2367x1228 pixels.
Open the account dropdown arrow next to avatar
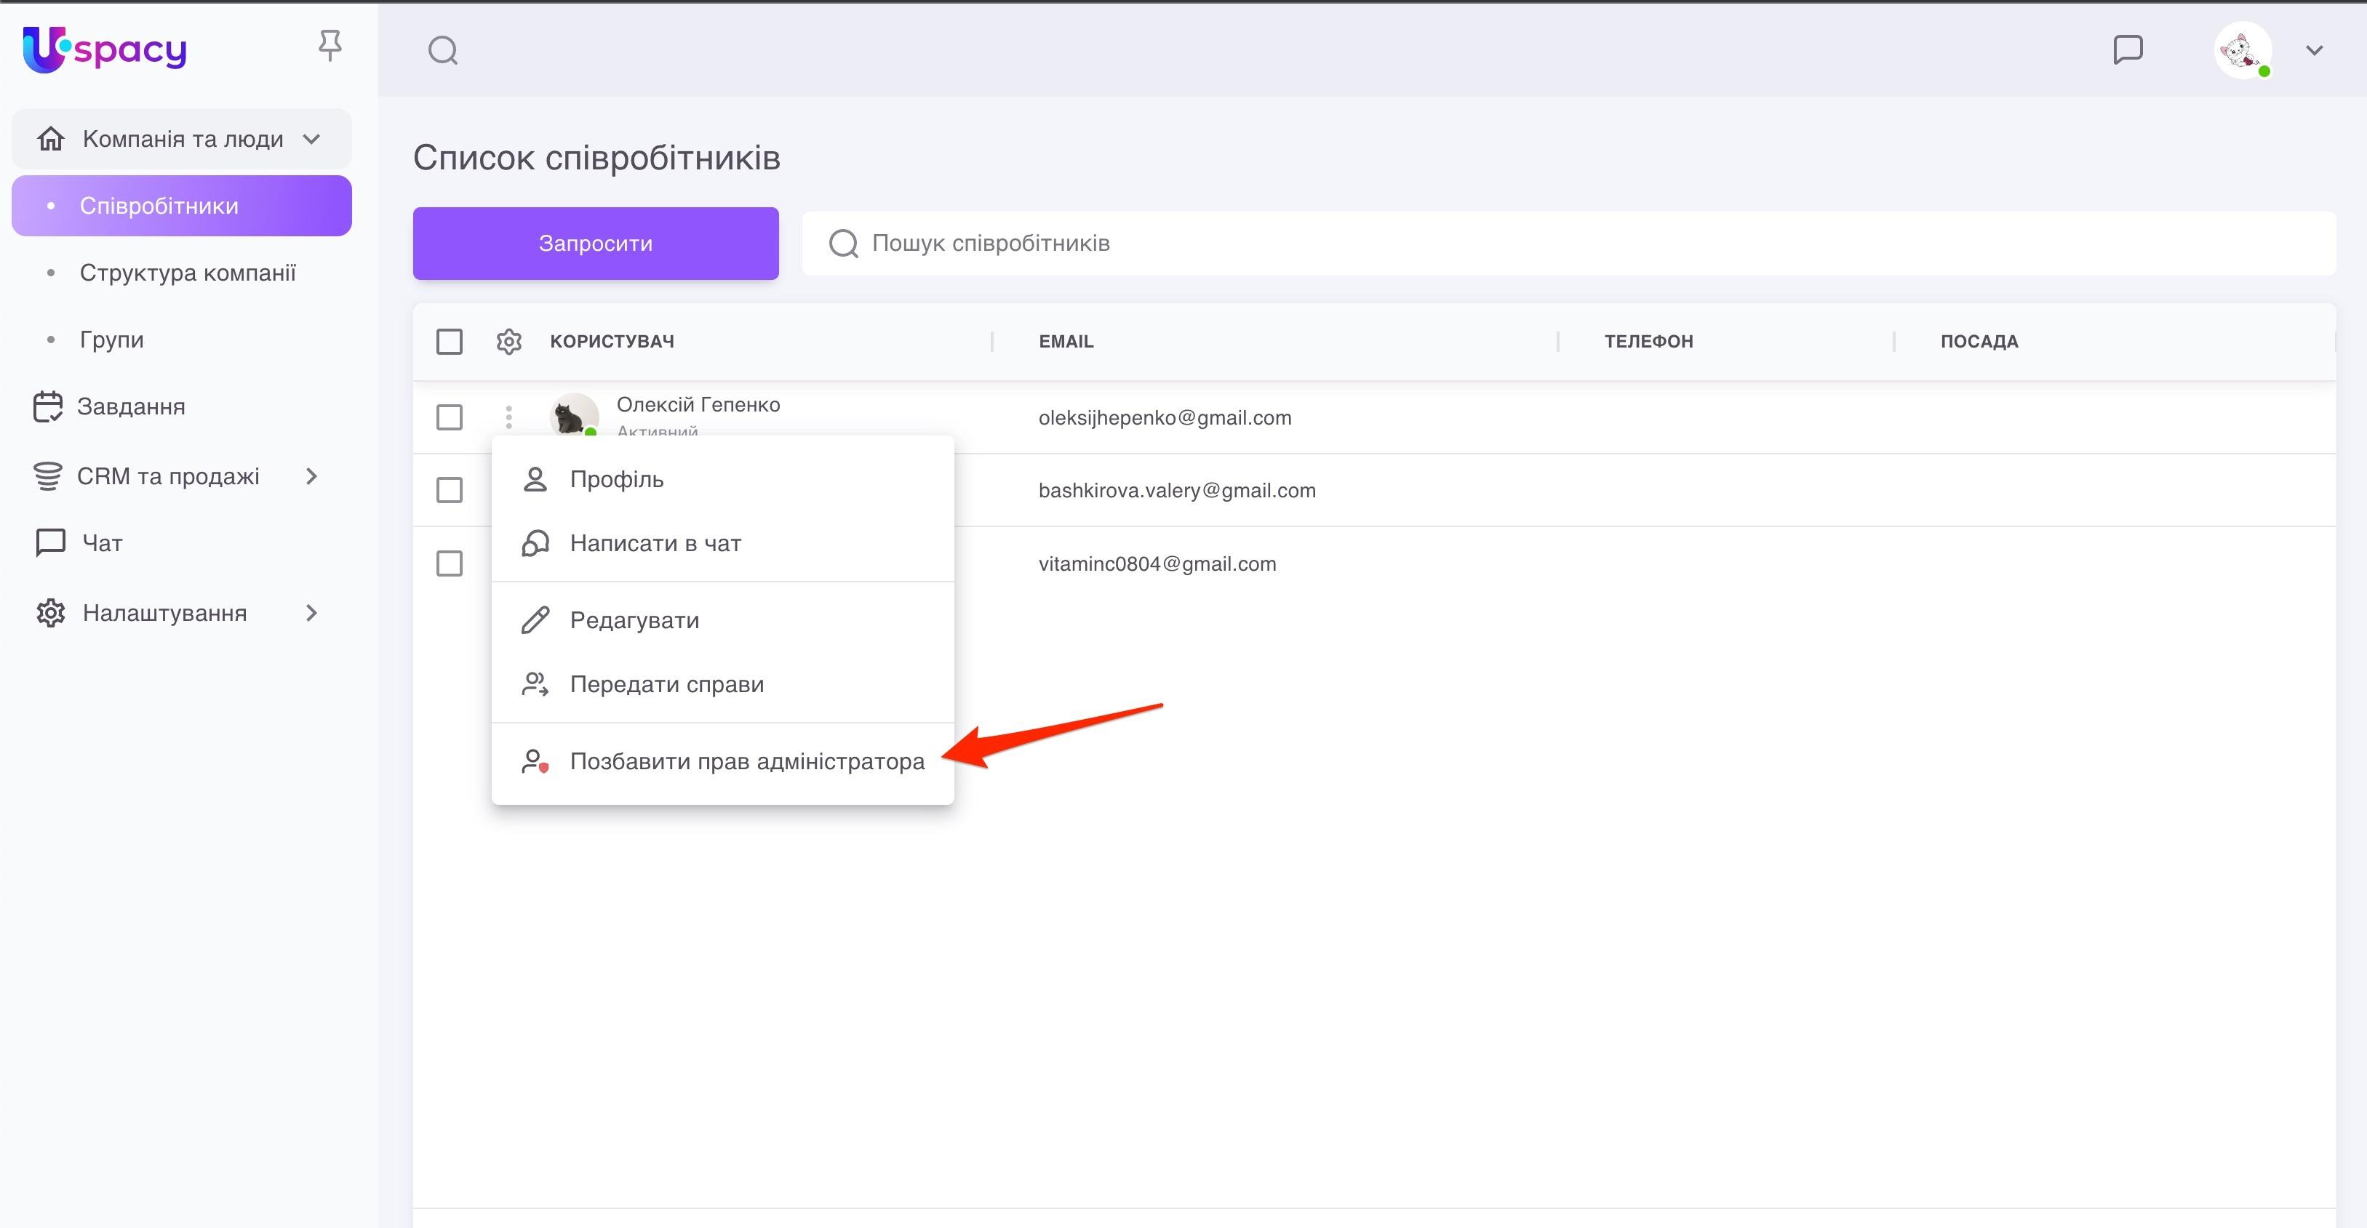click(2314, 50)
